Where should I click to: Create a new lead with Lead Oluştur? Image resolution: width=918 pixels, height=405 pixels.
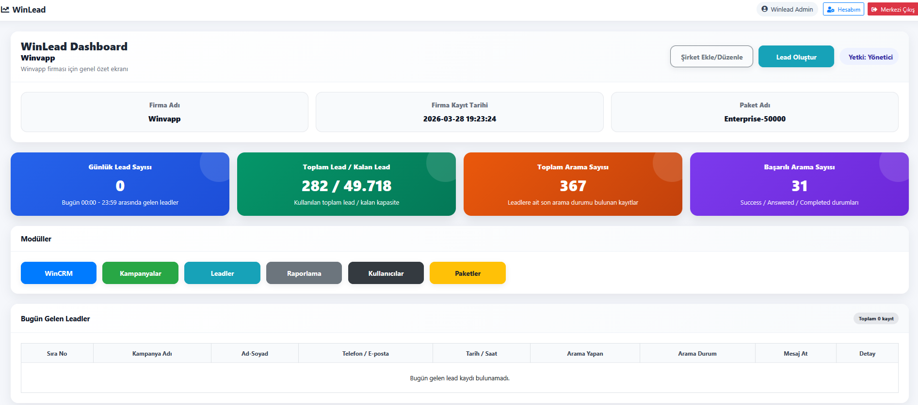tap(796, 57)
